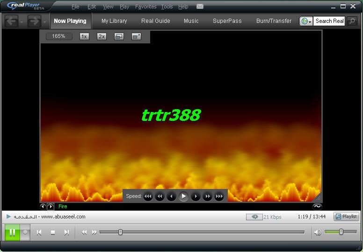Switch to the My Library tab

click(x=114, y=21)
